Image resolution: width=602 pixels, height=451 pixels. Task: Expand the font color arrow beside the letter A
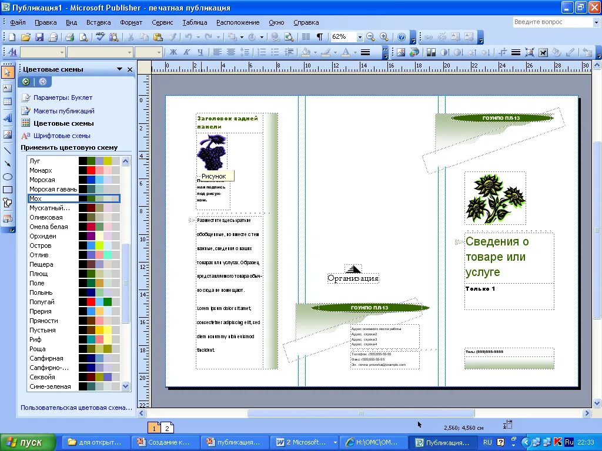(354, 52)
